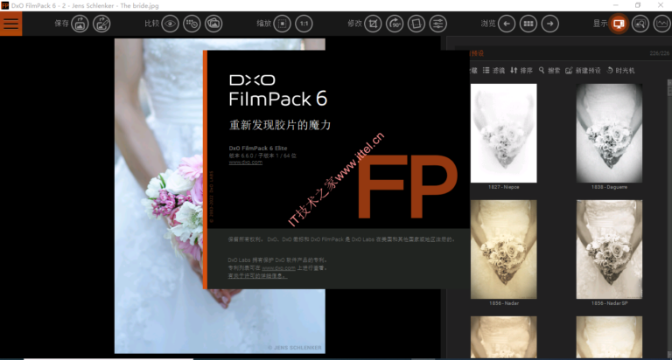Click the save-as pencil icon
This screenshot has width=672, height=360.
[101, 24]
